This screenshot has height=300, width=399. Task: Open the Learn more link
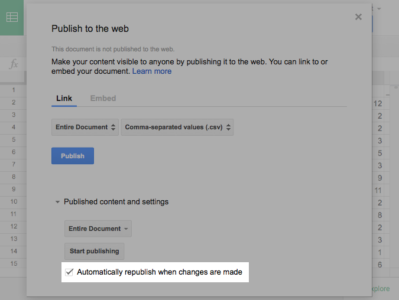tap(152, 71)
